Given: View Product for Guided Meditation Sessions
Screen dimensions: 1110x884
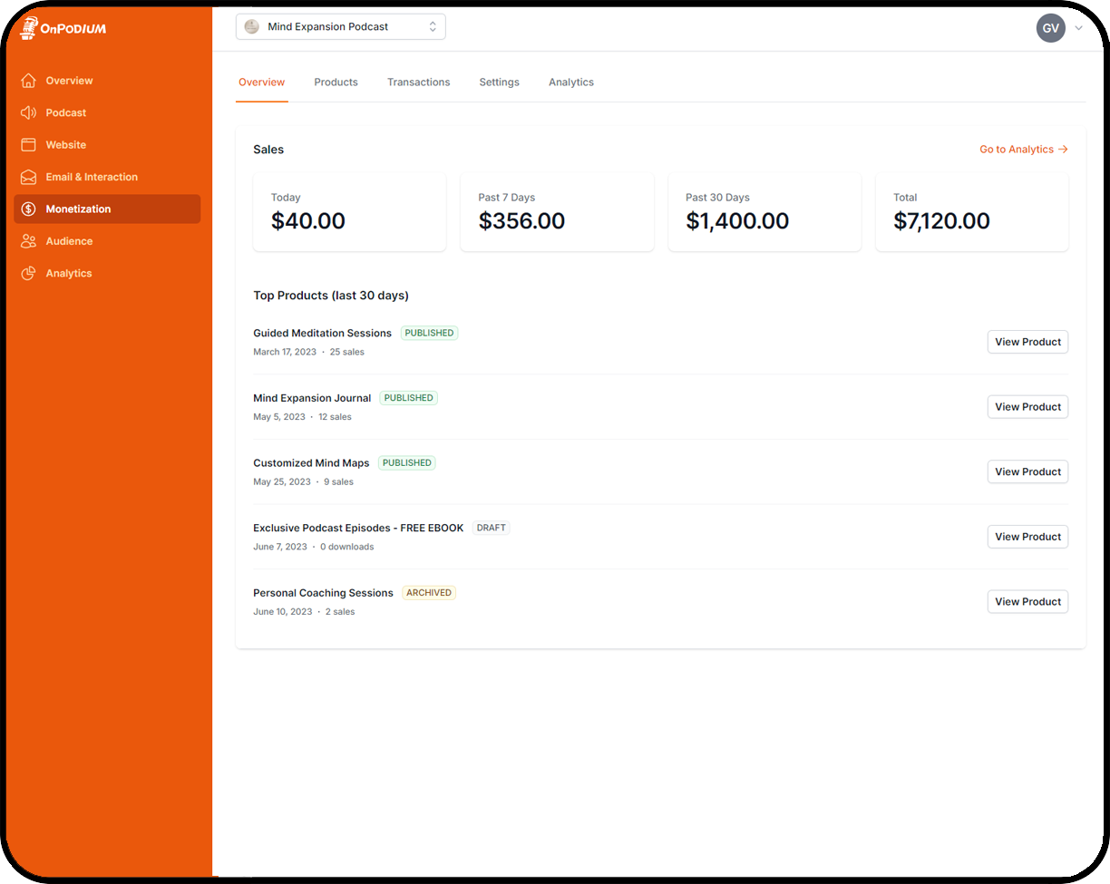Looking at the screenshot, I should 1027,342.
